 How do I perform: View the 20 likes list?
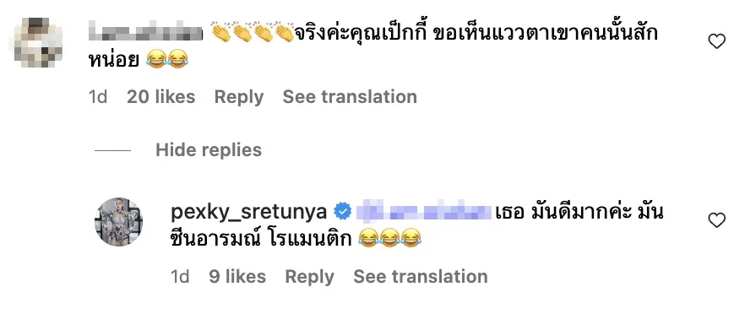coord(161,97)
